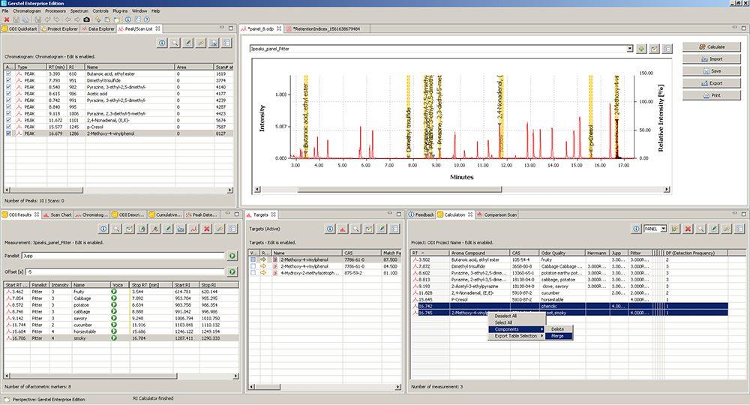
Task: Expand the Export Table Selection submenu
Action: (x=517, y=336)
